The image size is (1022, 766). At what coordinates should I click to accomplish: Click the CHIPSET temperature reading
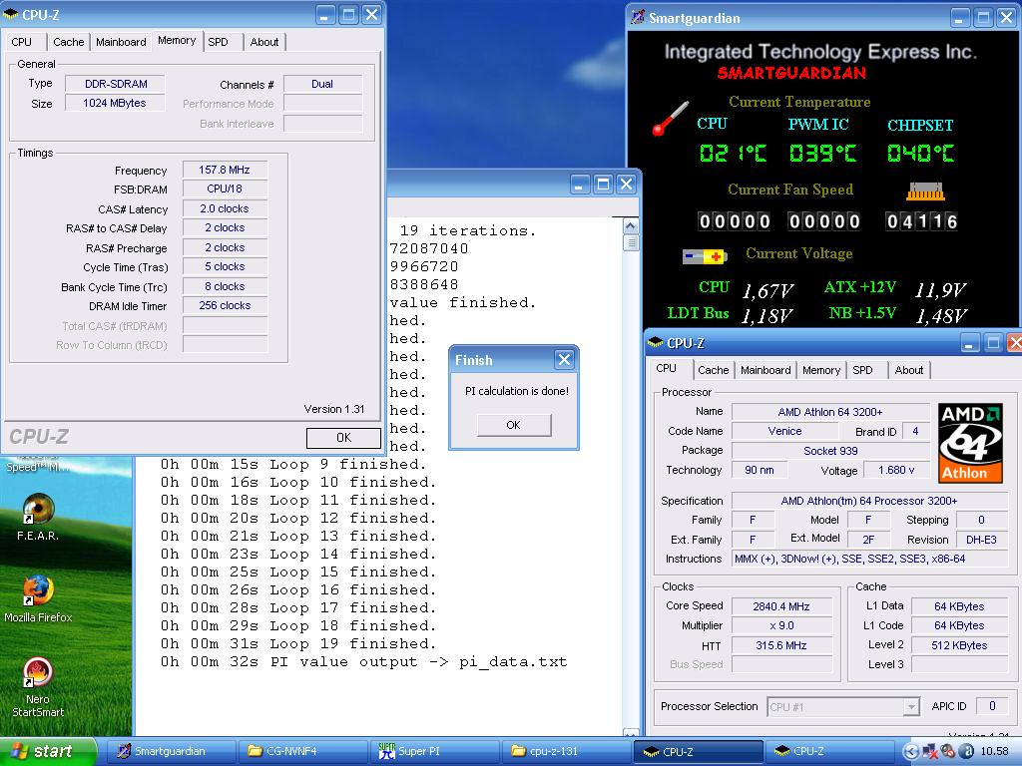920,153
